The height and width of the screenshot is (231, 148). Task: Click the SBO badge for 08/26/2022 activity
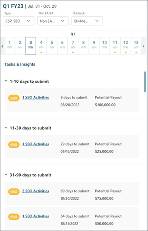click(x=14, y=98)
